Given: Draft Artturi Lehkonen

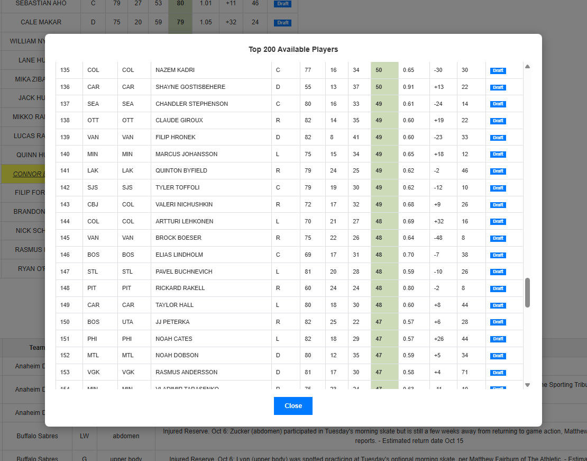Looking at the screenshot, I should (x=498, y=221).
